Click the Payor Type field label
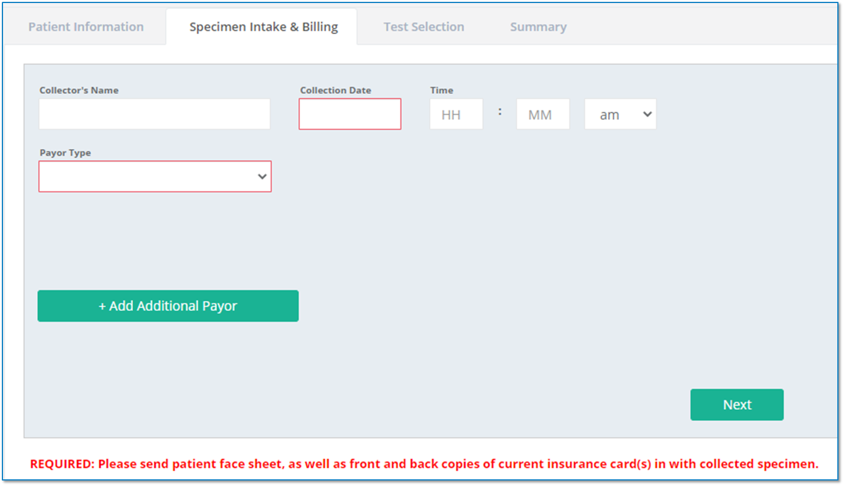This screenshot has width=844, height=486. 65,153
